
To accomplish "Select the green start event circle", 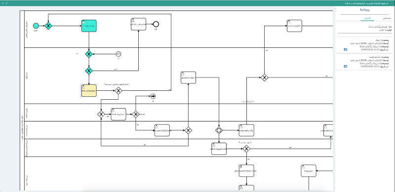I will (x=36, y=26).
